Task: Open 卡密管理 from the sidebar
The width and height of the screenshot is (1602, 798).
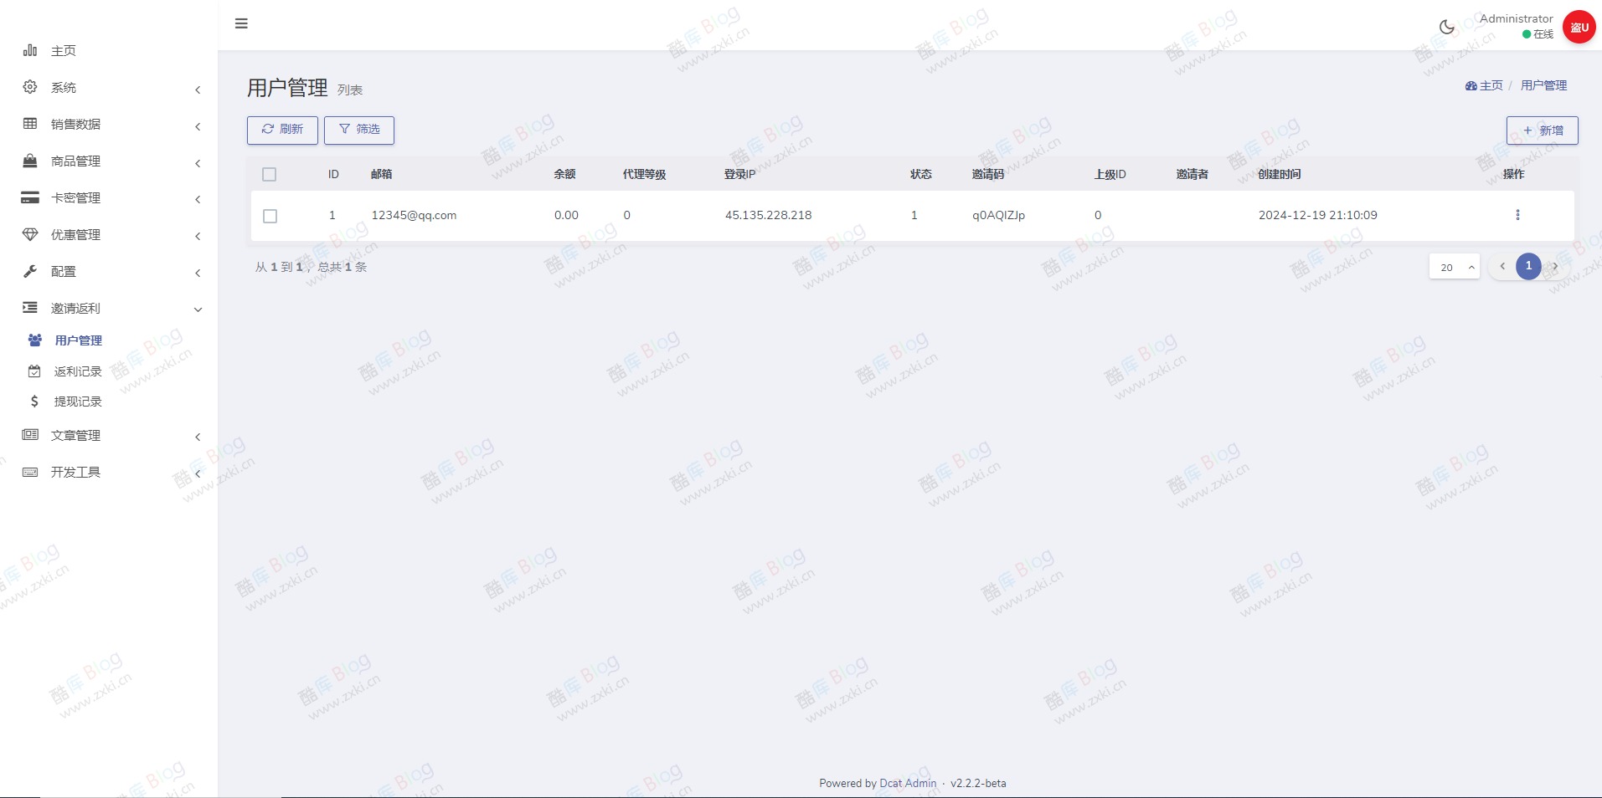Action: pyautogui.click(x=30, y=198)
